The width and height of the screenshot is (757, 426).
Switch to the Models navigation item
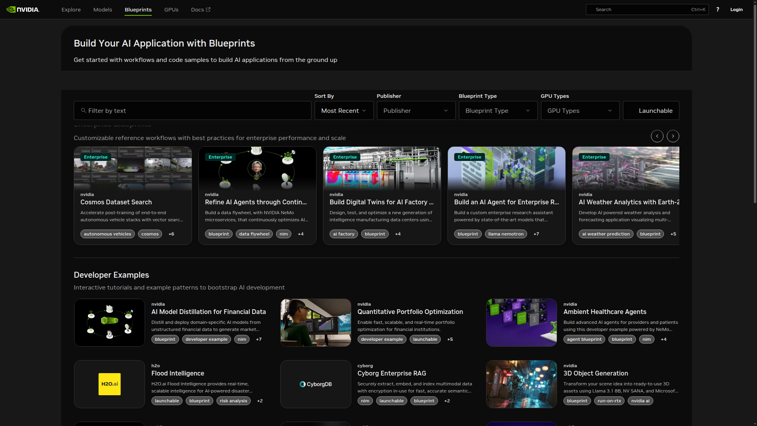[x=103, y=9]
